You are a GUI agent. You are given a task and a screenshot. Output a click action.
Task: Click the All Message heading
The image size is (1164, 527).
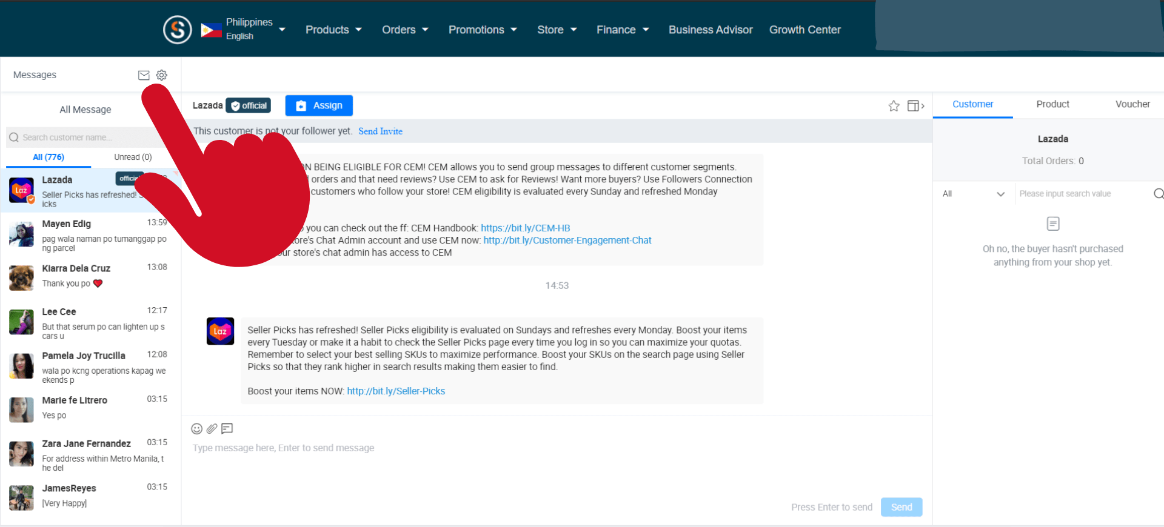85,110
